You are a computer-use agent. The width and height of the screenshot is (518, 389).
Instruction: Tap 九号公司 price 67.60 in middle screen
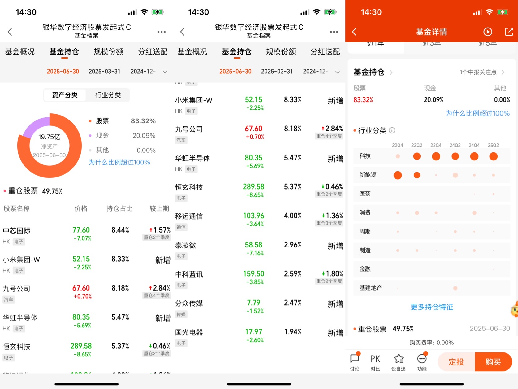point(253,129)
